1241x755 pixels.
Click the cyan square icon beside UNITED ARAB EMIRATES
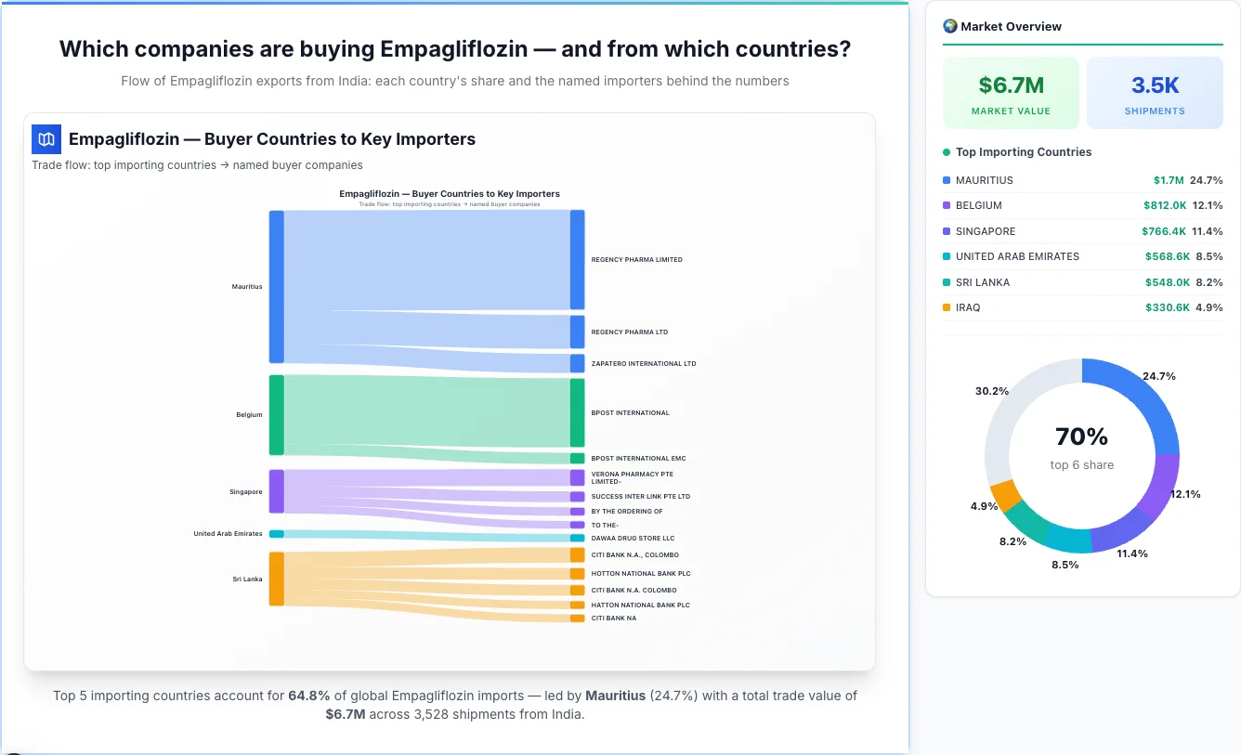click(x=946, y=256)
